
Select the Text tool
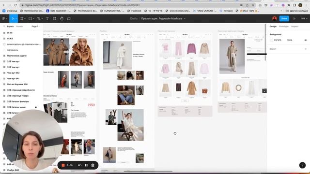pos(47,18)
